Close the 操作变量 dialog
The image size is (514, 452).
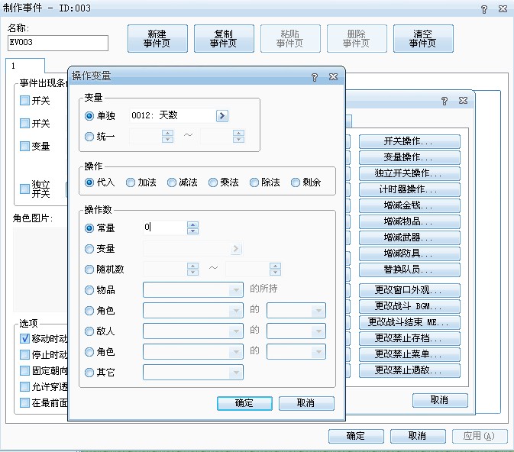[x=334, y=76]
